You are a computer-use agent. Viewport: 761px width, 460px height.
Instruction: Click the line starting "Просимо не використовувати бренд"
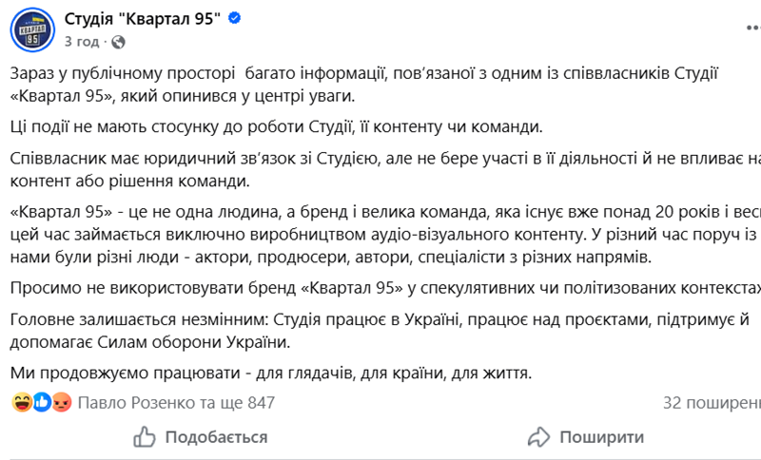click(380, 287)
